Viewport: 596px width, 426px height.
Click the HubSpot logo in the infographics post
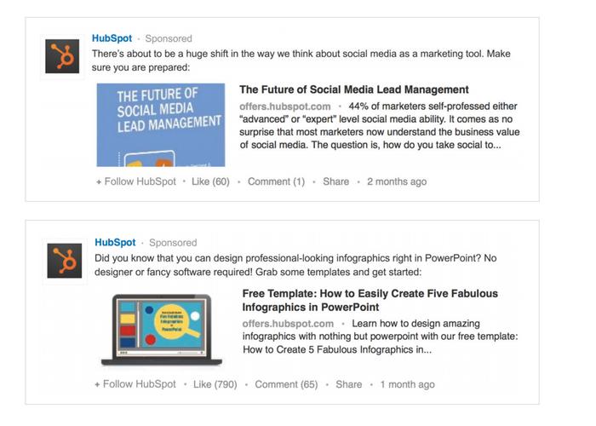pyautogui.click(x=65, y=261)
